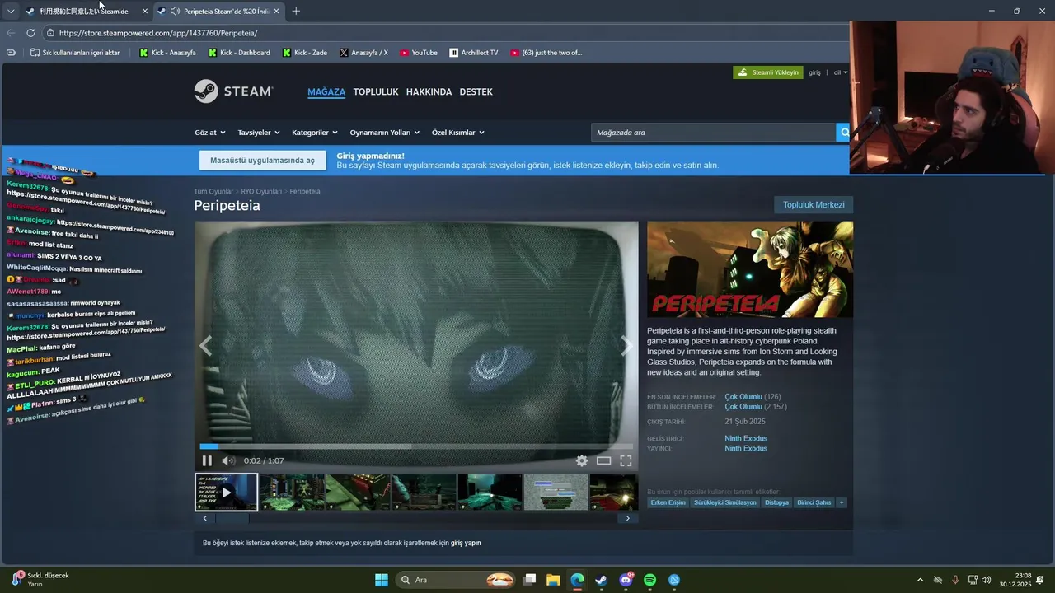
Task: Show previous media with left arrow
Action: click(206, 346)
